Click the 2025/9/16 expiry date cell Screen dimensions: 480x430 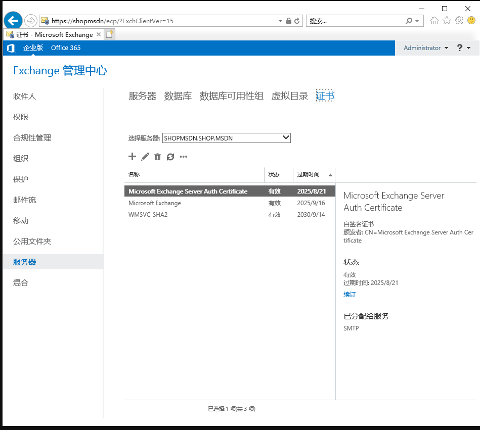(x=311, y=203)
